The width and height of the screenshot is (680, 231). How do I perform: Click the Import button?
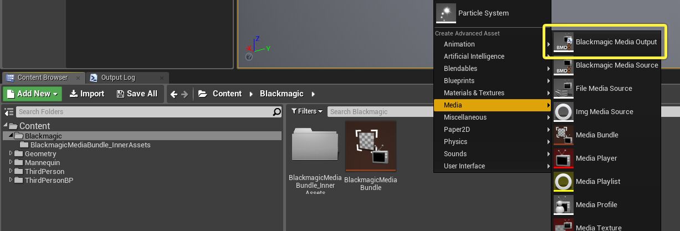click(87, 94)
